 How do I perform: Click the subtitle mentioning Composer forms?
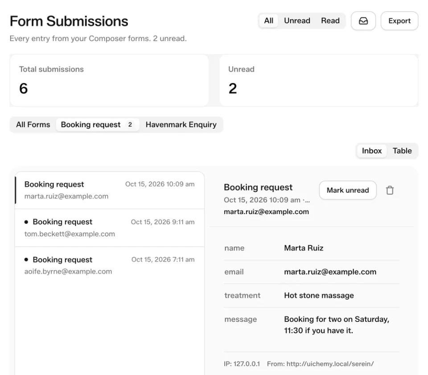point(98,38)
